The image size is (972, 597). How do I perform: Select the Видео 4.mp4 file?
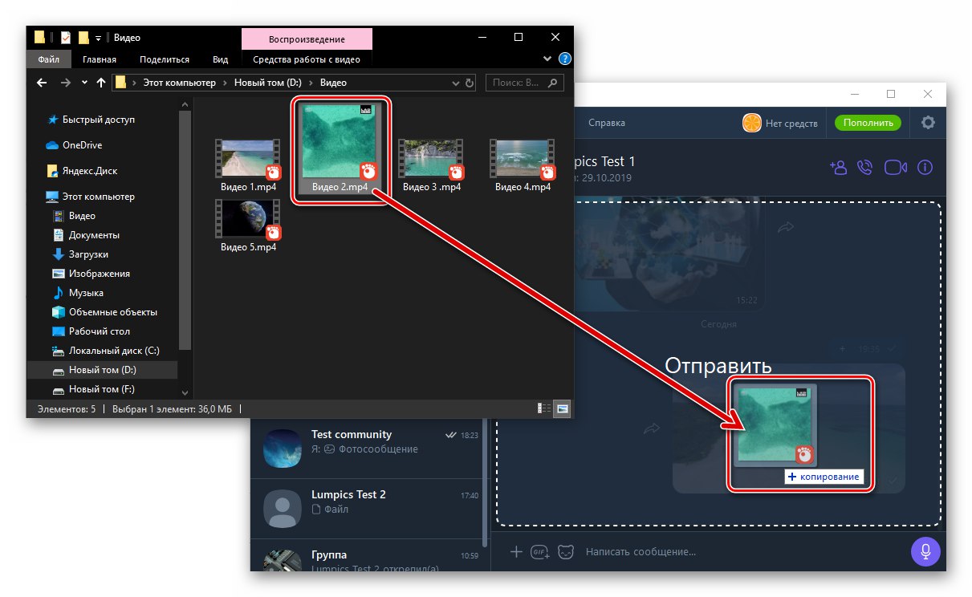[x=523, y=165]
